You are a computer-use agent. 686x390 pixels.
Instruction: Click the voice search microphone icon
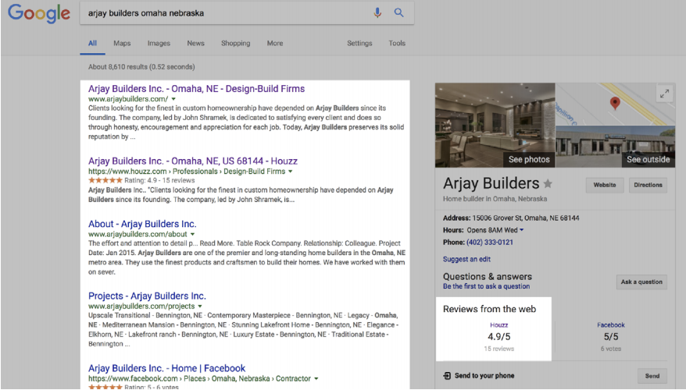pos(378,12)
